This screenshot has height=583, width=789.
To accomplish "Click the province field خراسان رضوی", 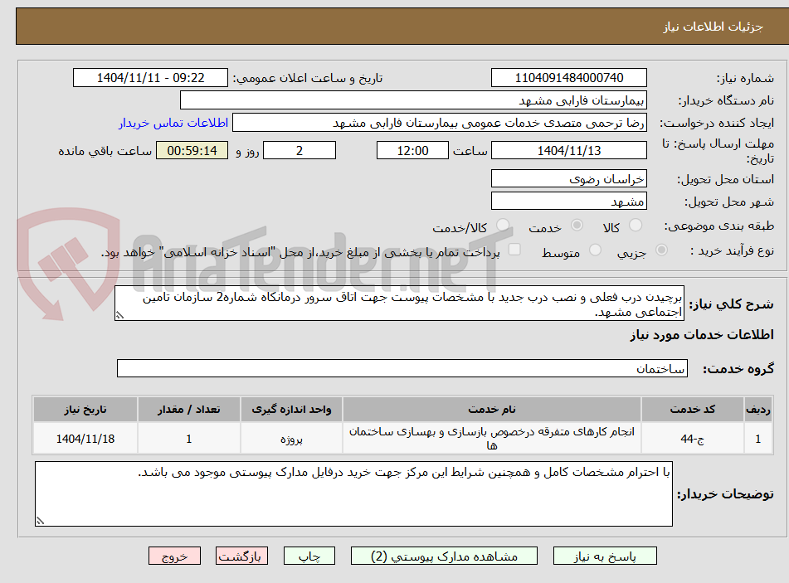I will 568,179.
